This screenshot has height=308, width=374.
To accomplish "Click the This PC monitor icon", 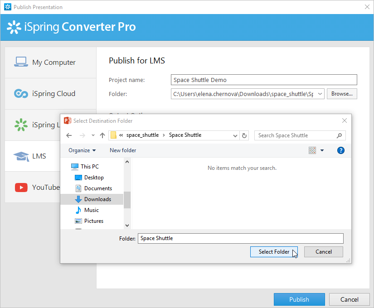I will pos(75,167).
